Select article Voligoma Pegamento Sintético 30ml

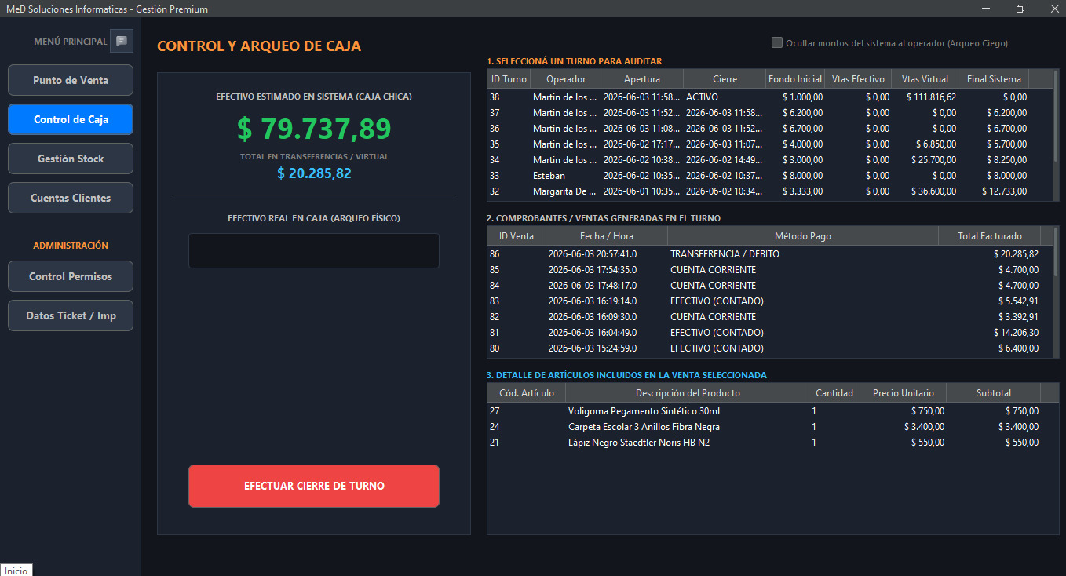point(772,411)
